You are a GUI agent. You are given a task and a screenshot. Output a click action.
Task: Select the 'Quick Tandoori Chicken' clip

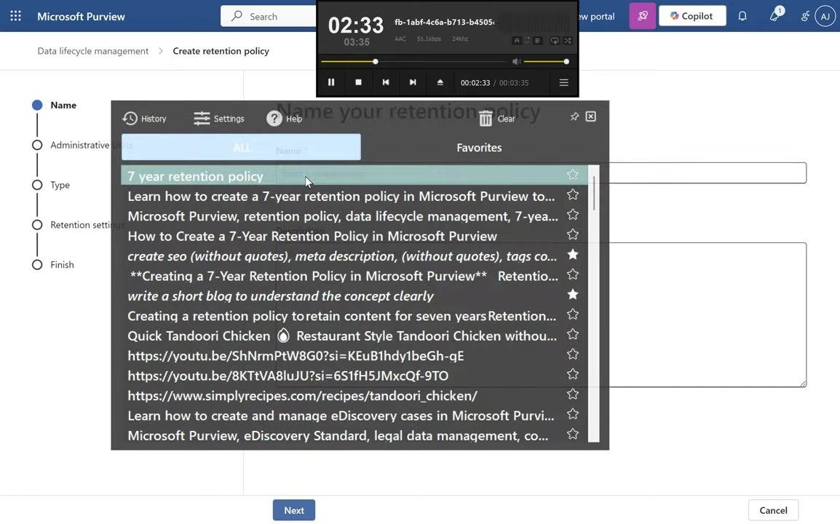pyautogui.click(x=343, y=336)
